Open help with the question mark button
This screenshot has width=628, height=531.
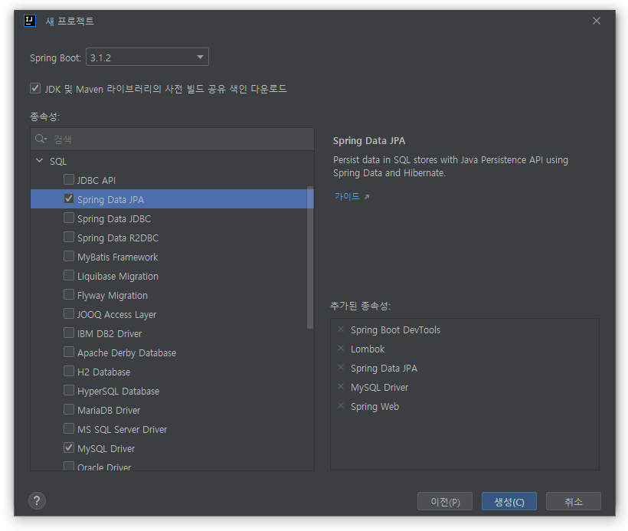[37, 500]
